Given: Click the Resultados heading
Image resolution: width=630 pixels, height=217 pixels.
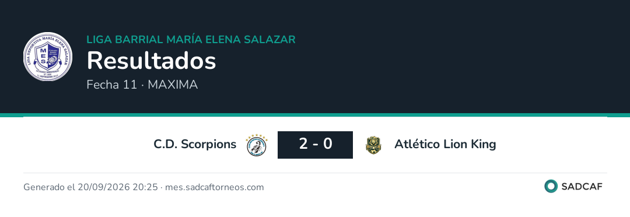Looking at the screenshot, I should click(x=152, y=61).
